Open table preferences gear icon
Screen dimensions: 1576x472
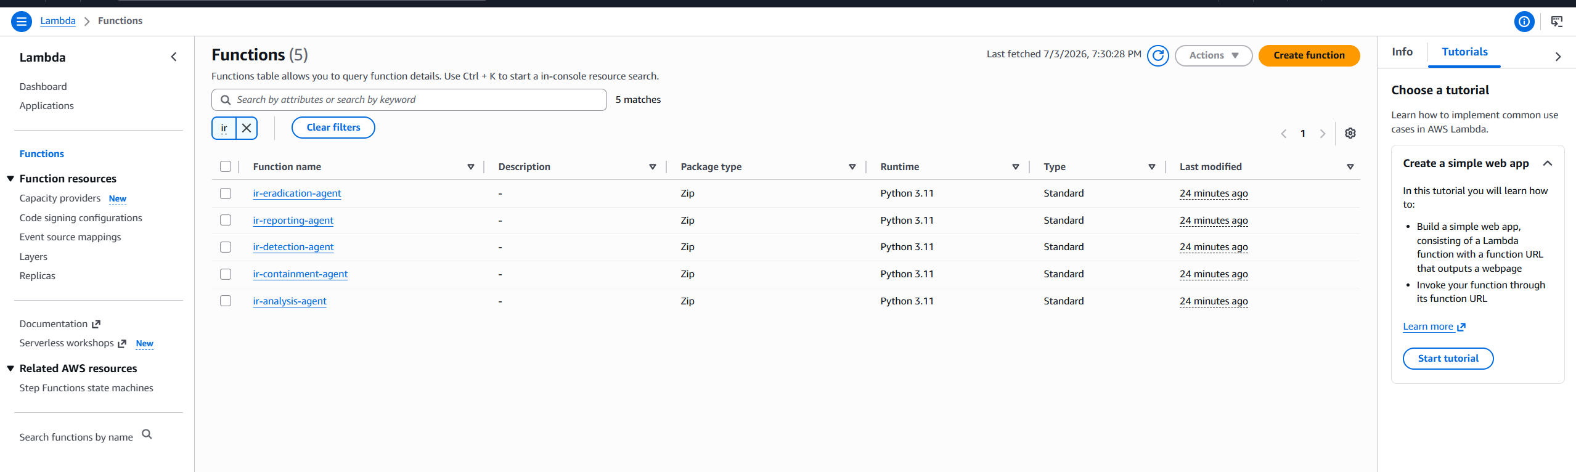click(1350, 133)
